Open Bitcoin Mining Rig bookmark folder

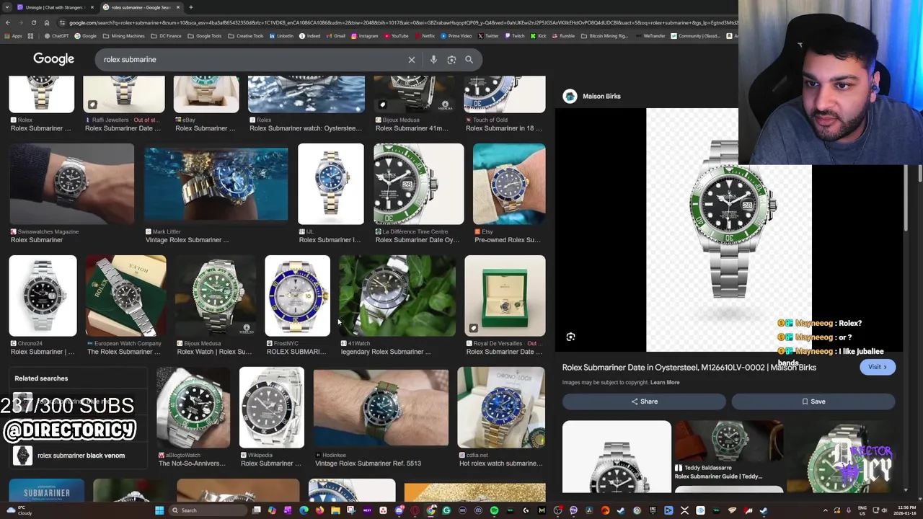click(604, 36)
